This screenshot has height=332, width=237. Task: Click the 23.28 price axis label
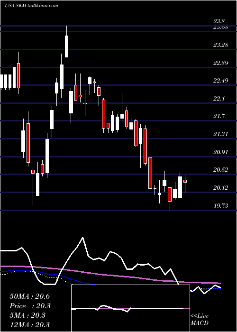[221, 45]
